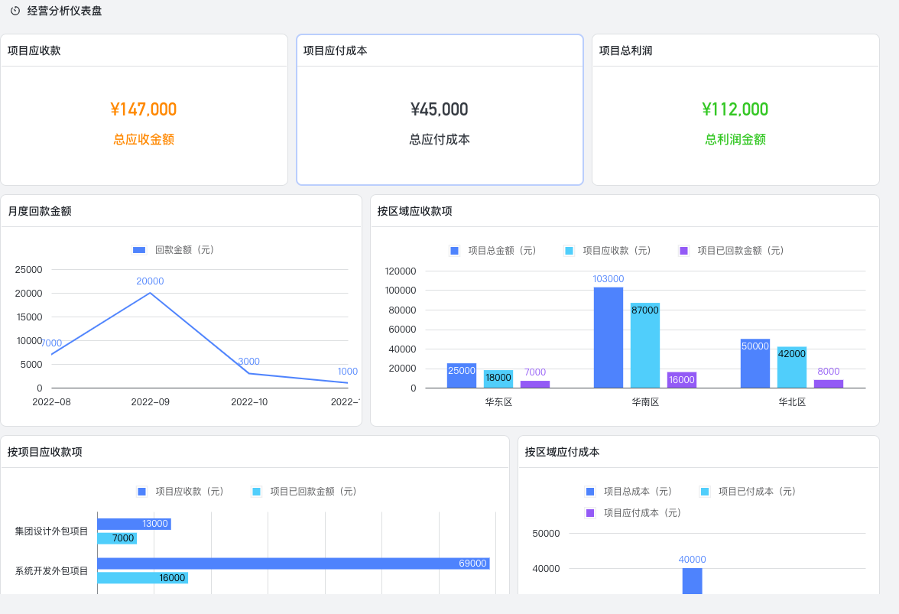Screen dimensions: 899x614
Task: Toggle 项目应付成本（元） legend icon
Action: click(x=590, y=512)
